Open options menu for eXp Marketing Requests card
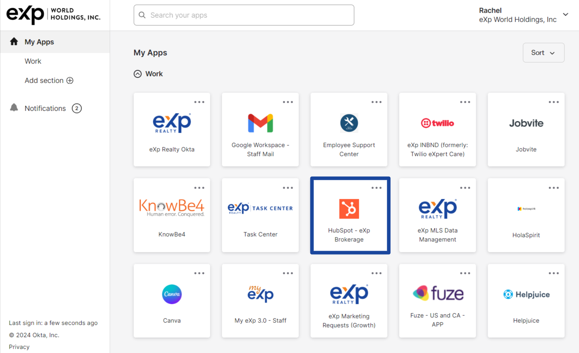Image resolution: width=579 pixels, height=353 pixels. point(377,273)
